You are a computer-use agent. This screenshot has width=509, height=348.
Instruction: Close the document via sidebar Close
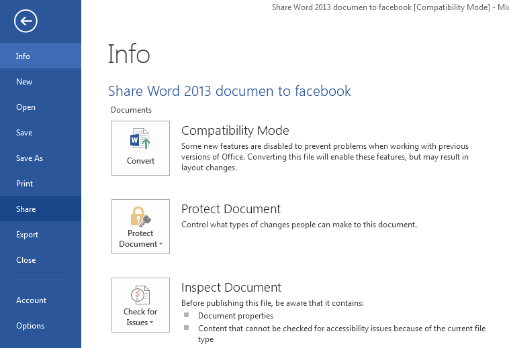(26, 260)
